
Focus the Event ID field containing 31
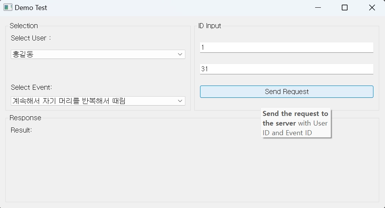[x=287, y=69]
